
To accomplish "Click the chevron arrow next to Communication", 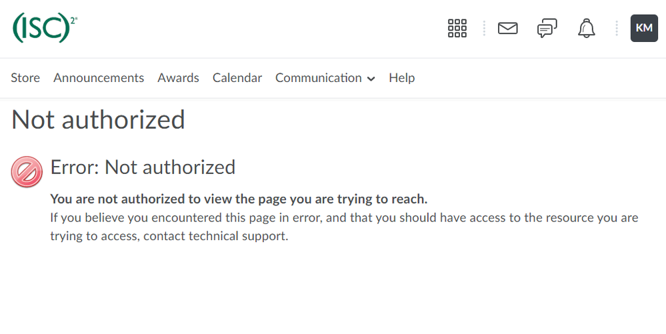I will click(371, 79).
